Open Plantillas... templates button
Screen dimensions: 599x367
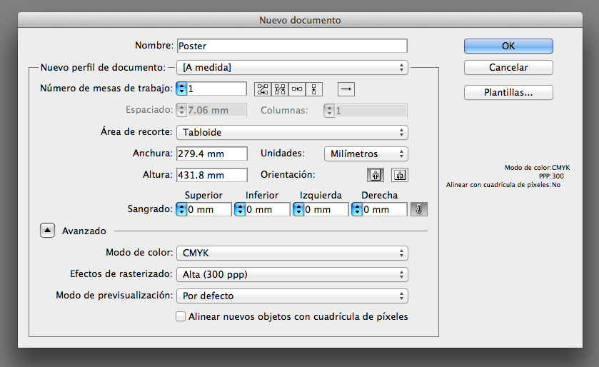[508, 92]
